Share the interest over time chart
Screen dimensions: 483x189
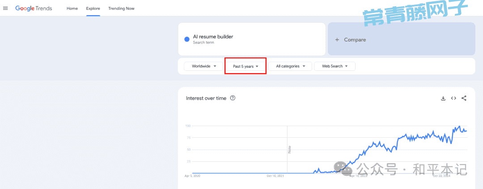[464, 98]
